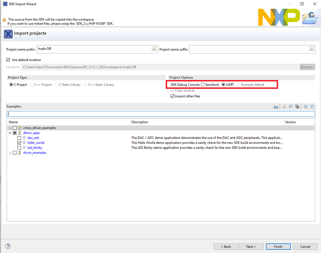
Task: Check the cmsis_driver_examples checkbox
Action: click(15, 128)
